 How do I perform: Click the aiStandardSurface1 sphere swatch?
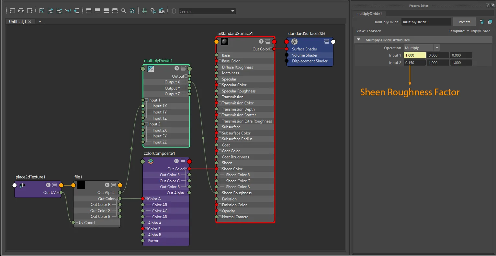[x=224, y=41]
